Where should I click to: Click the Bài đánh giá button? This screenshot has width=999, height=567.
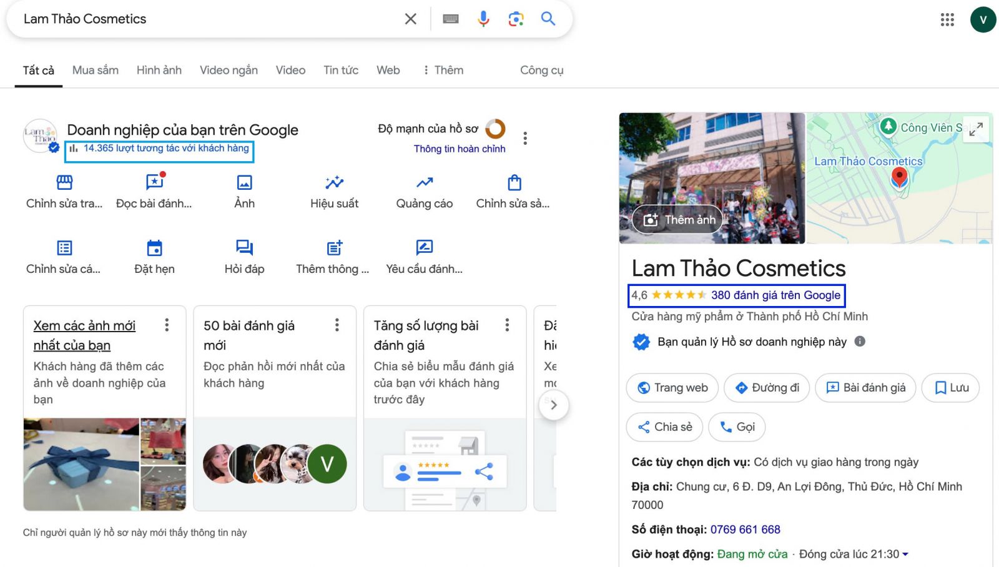865,388
